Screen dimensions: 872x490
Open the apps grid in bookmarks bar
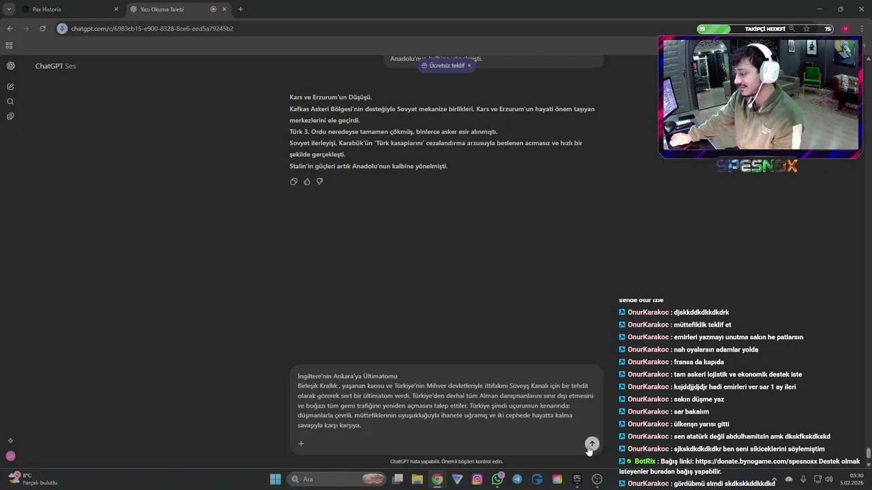click(9, 46)
